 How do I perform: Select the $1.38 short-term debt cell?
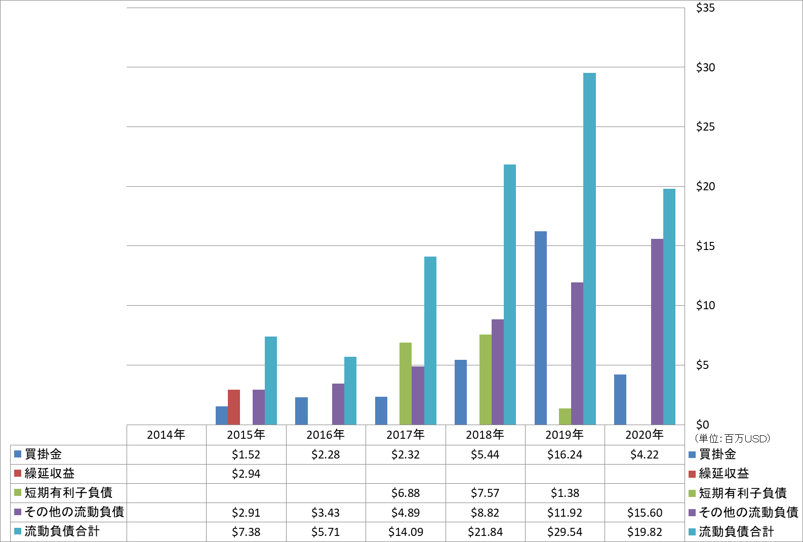coord(565,493)
